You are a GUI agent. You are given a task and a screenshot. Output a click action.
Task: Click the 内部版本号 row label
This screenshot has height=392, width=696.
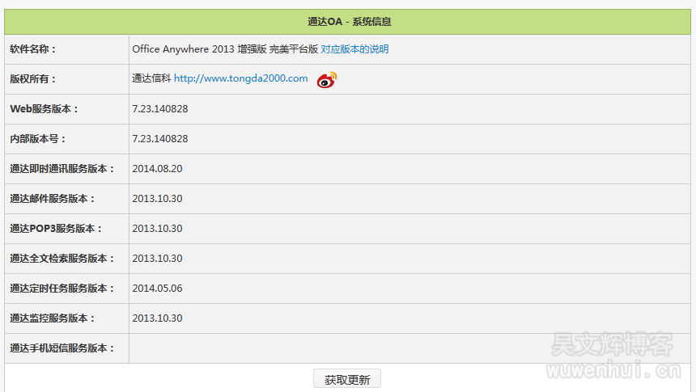(x=39, y=139)
